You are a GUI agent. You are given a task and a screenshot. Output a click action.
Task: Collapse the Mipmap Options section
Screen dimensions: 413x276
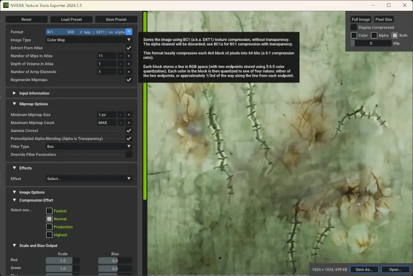14,104
